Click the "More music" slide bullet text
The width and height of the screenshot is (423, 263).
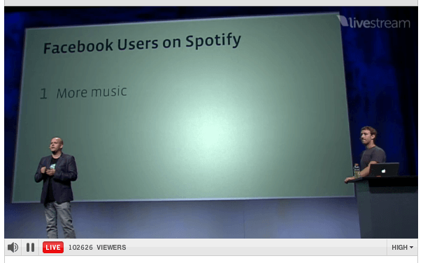pos(92,92)
